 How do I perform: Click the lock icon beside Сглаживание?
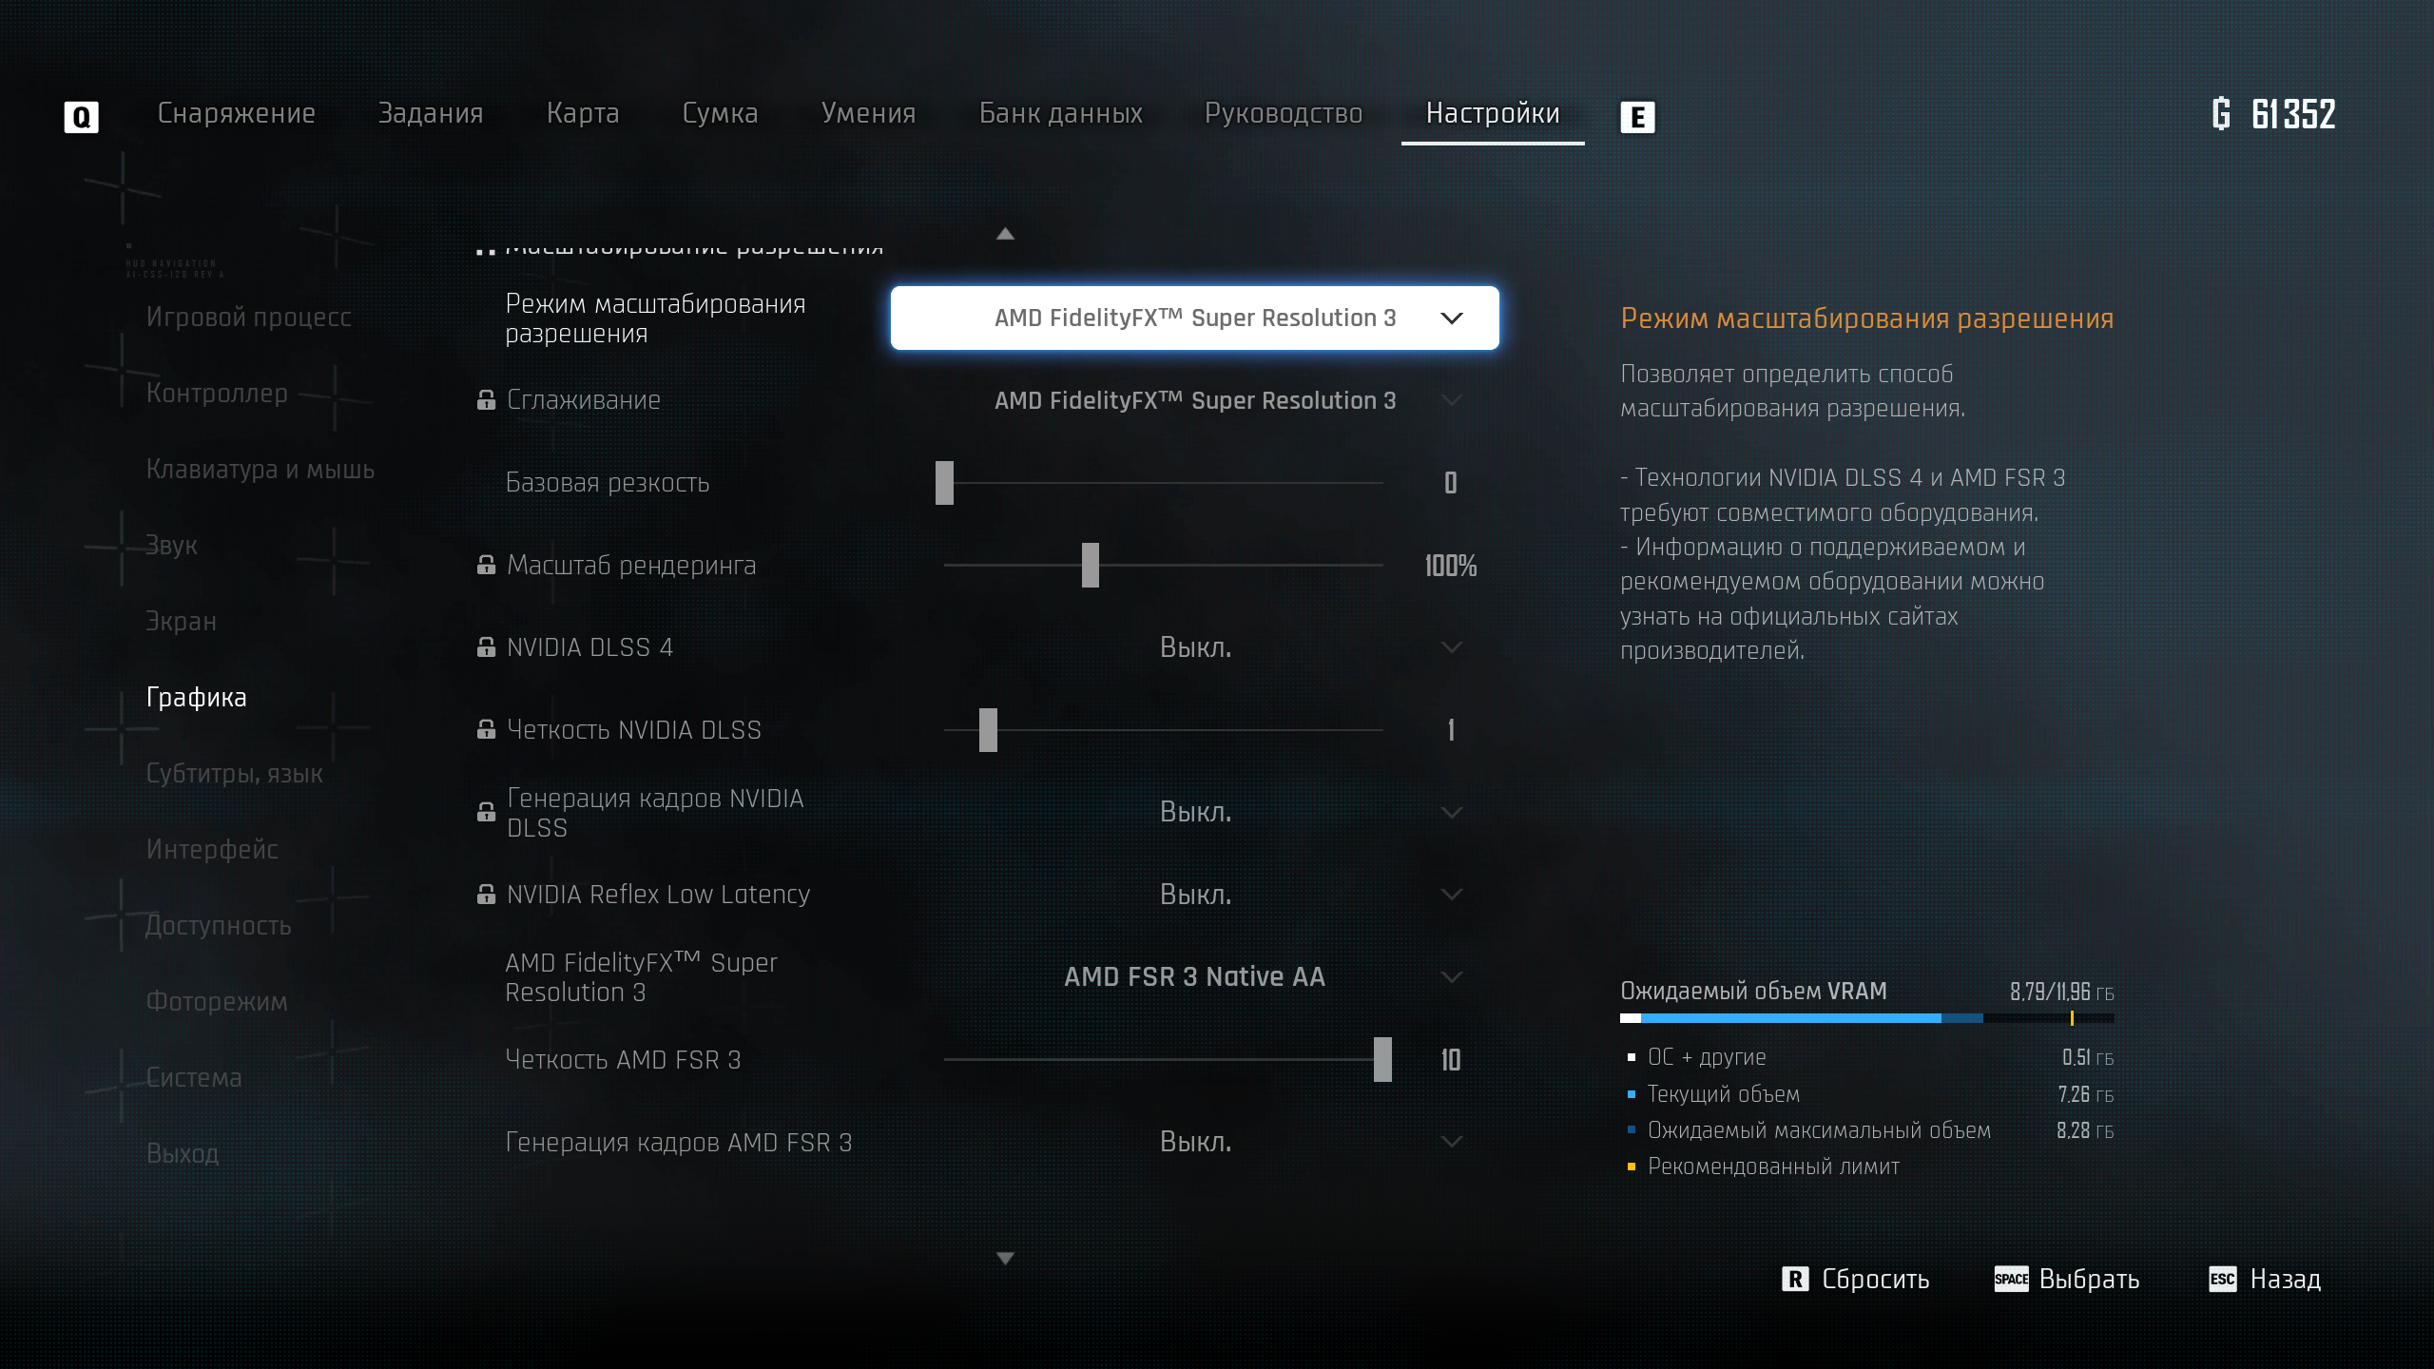(x=486, y=400)
